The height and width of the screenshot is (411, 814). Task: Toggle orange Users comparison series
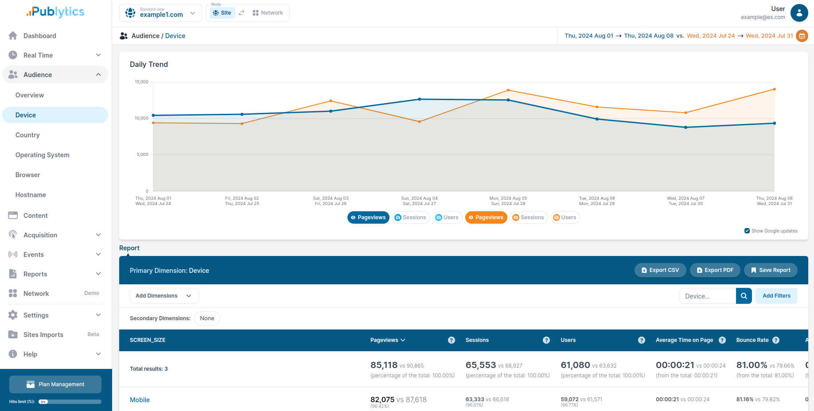click(x=565, y=217)
